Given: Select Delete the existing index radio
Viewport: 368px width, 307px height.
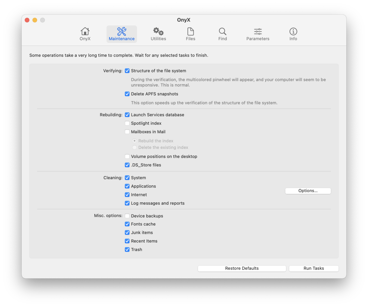Looking at the screenshot, I should coord(134,148).
